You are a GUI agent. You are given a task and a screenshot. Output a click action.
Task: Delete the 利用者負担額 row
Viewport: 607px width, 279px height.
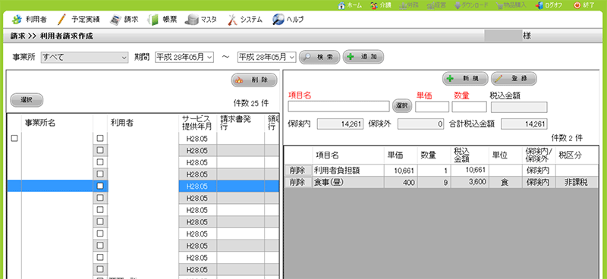point(298,171)
